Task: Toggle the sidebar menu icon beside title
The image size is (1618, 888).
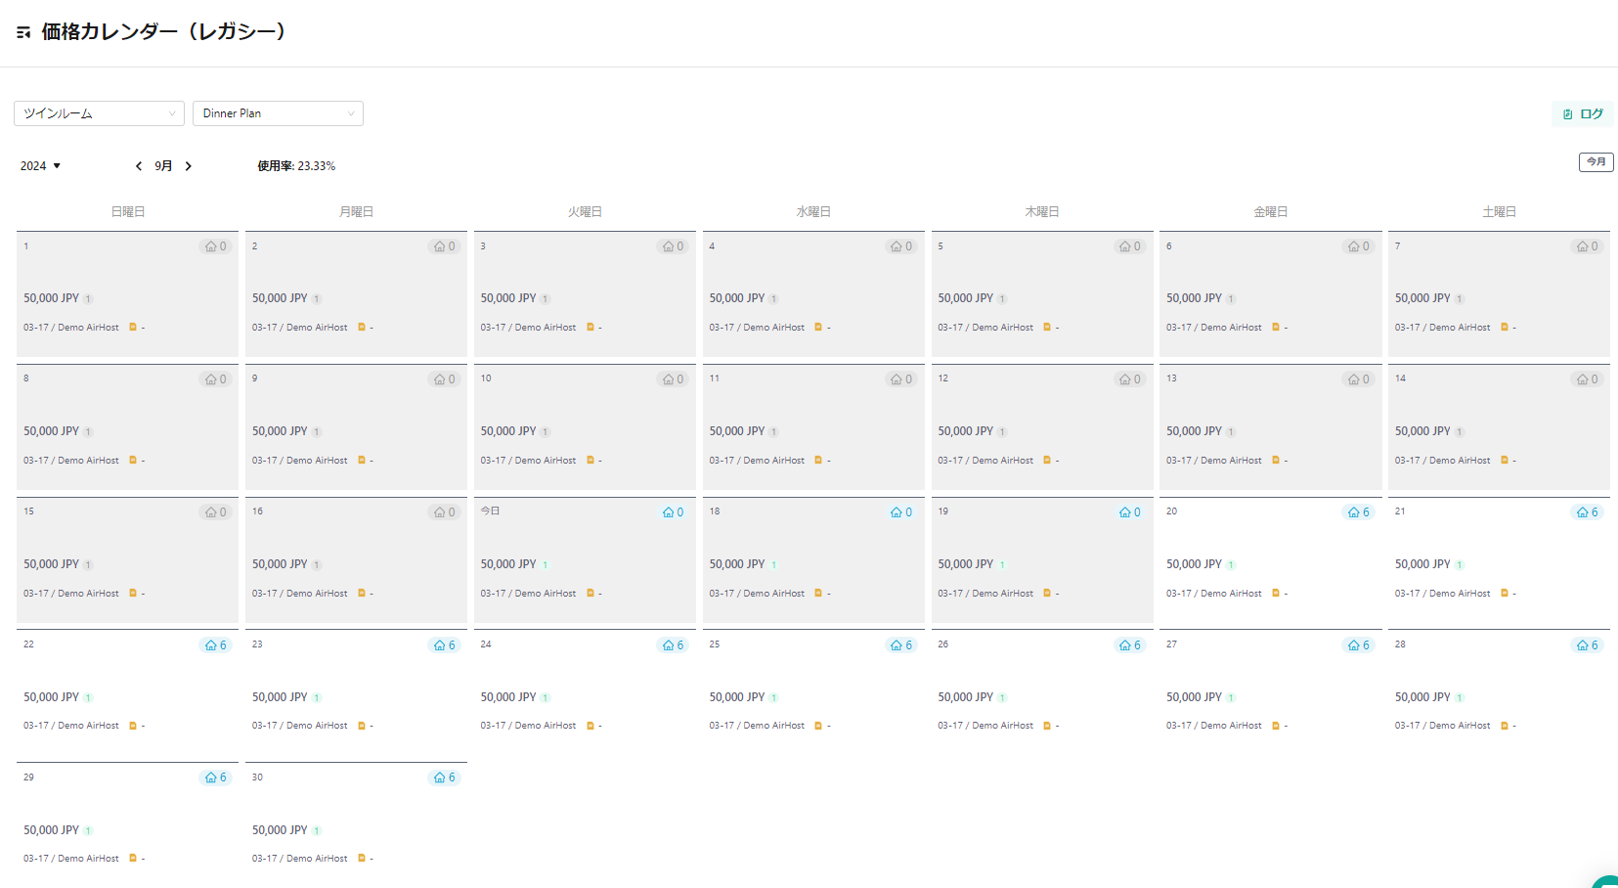Action: (23, 32)
